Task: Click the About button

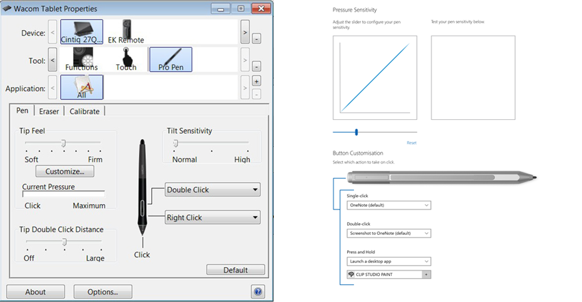Action: 36,292
